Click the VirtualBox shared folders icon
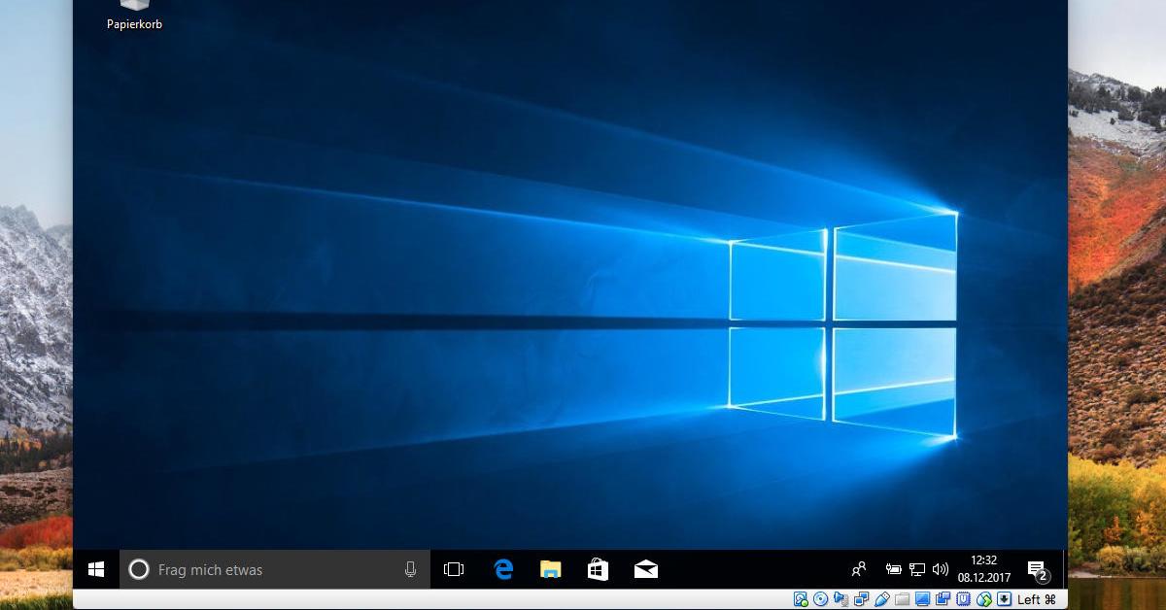Screen dimensions: 1166x610 coord(902,599)
